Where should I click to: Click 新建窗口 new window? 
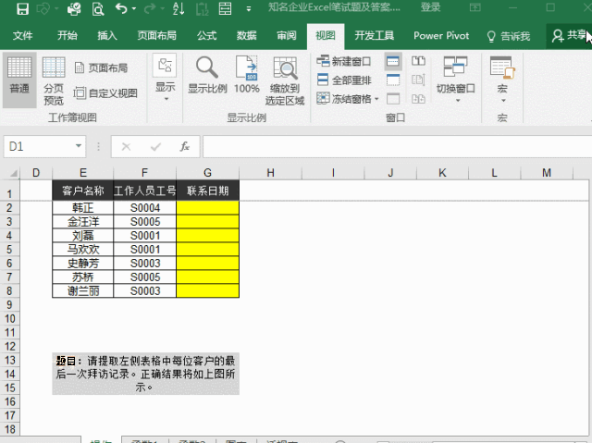343,61
